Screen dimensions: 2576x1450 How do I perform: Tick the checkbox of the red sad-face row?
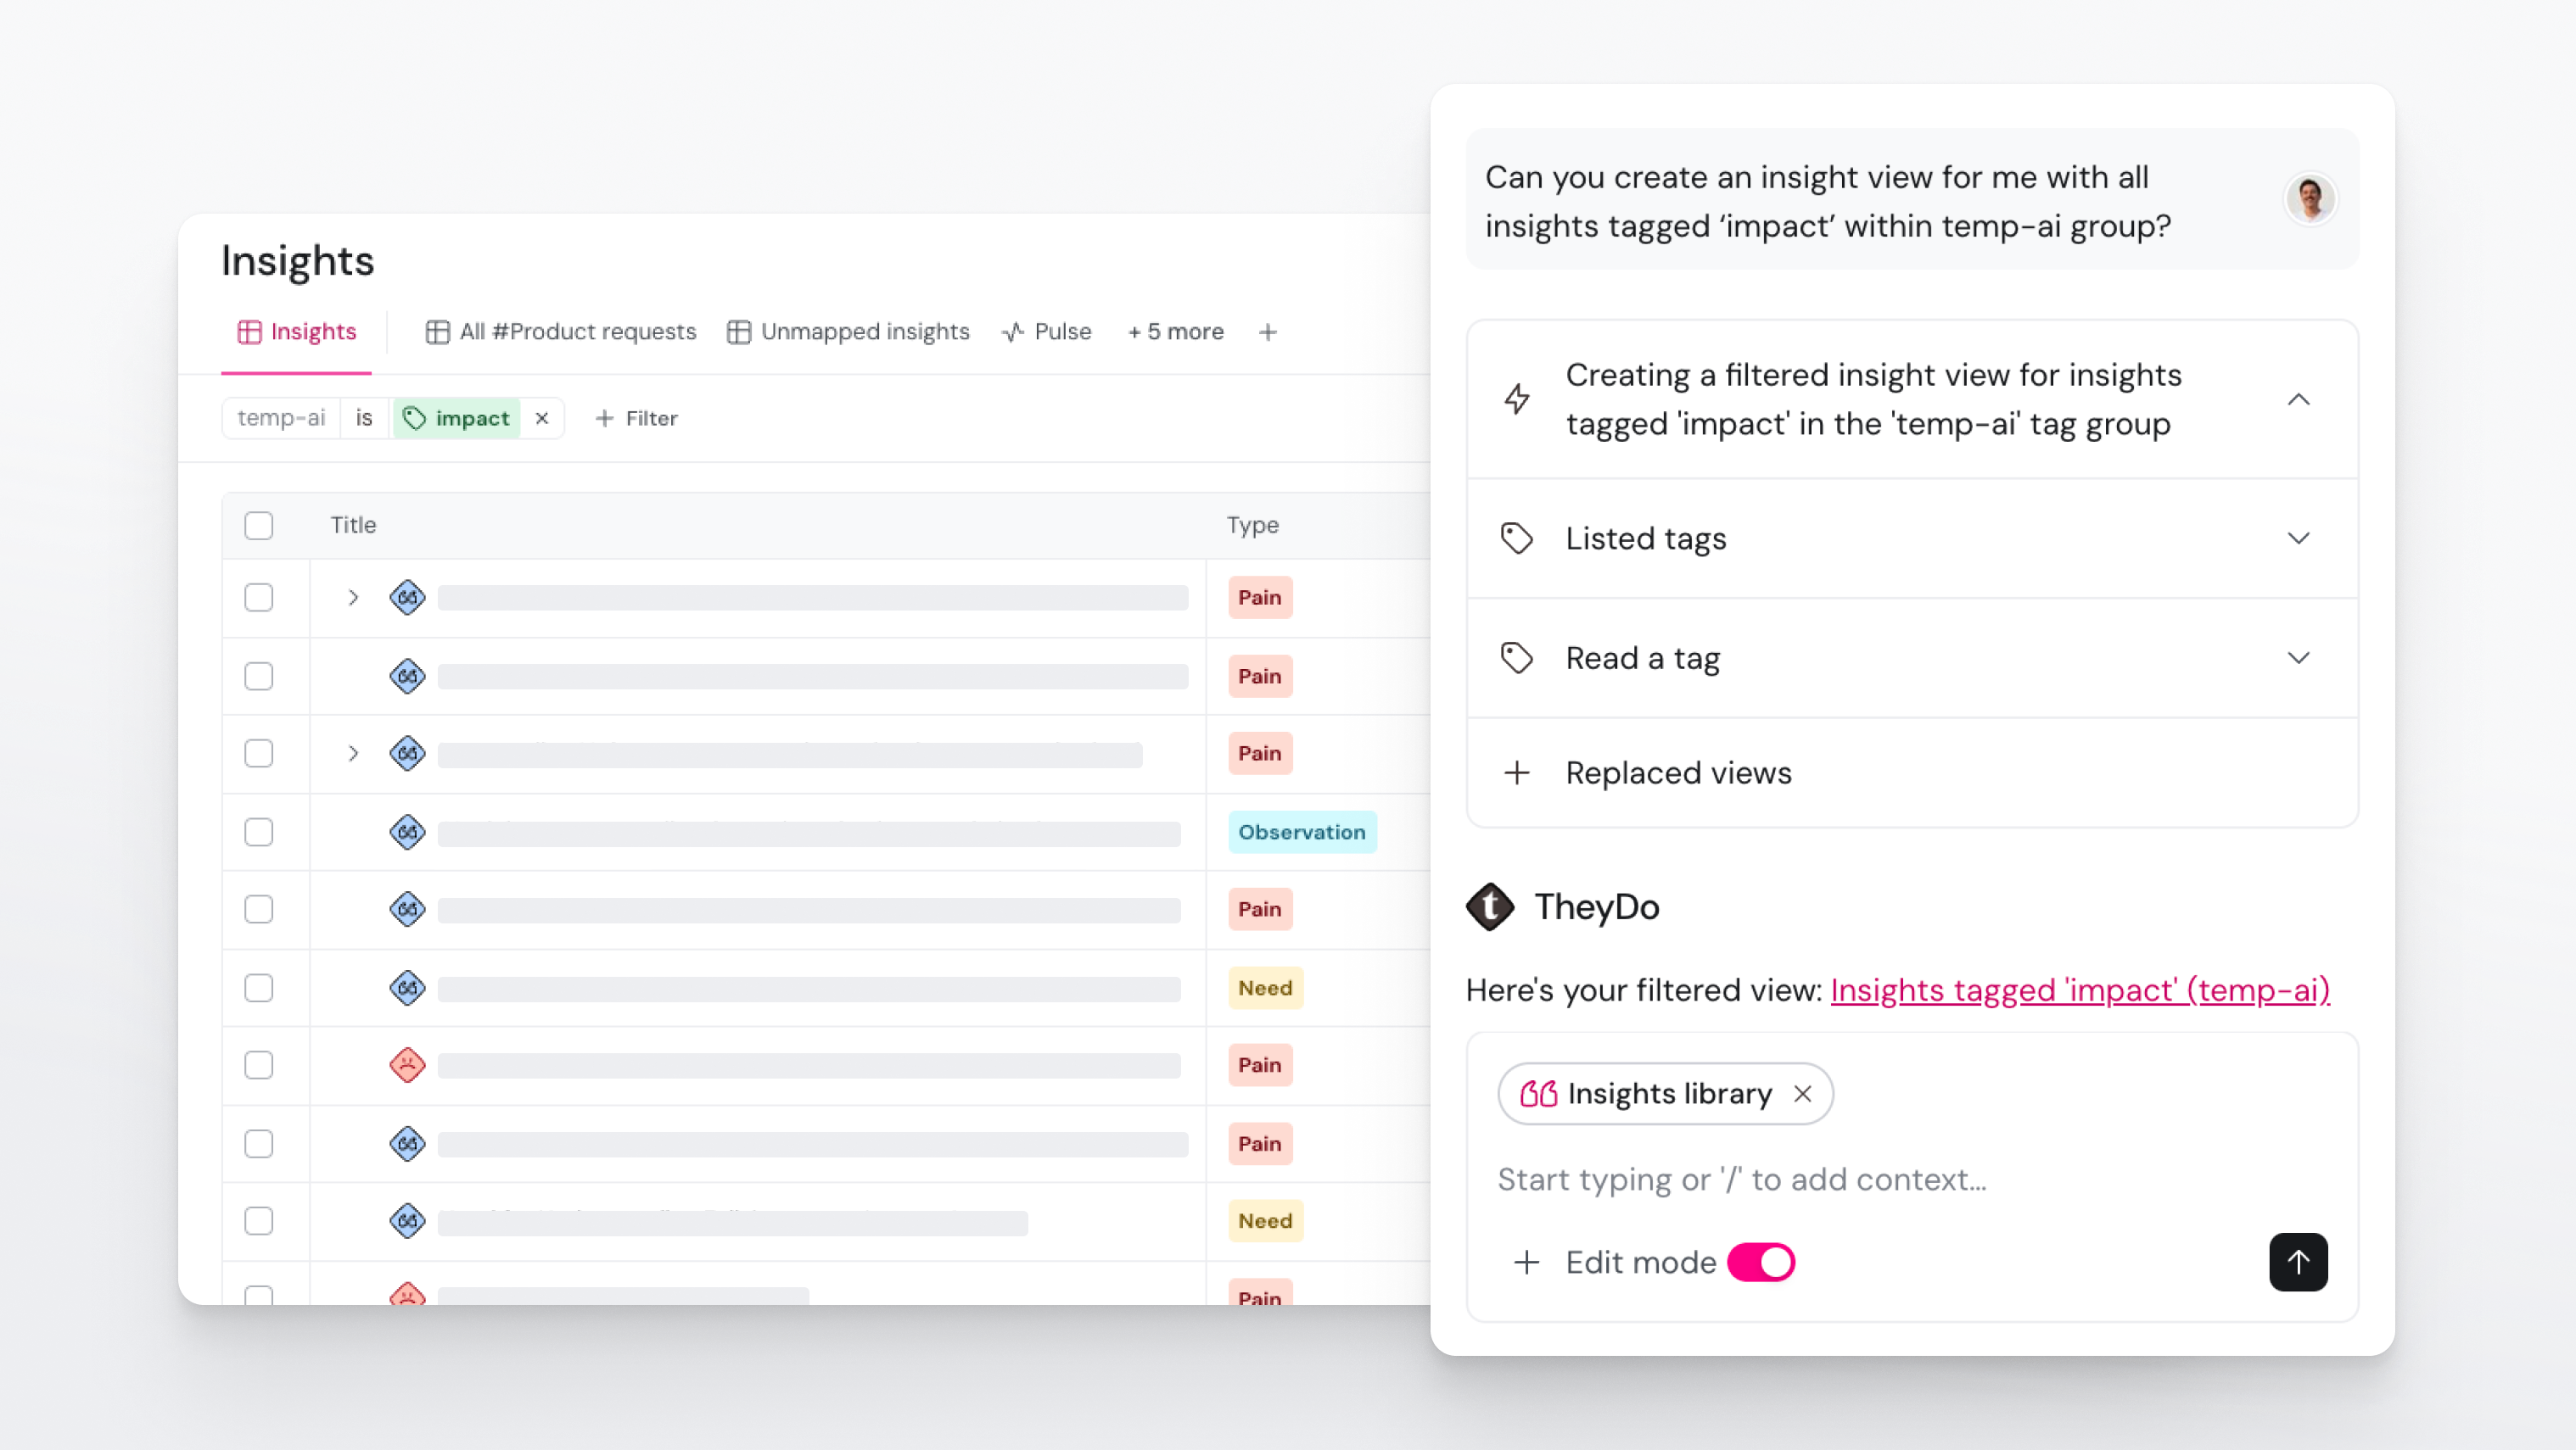(x=259, y=1065)
